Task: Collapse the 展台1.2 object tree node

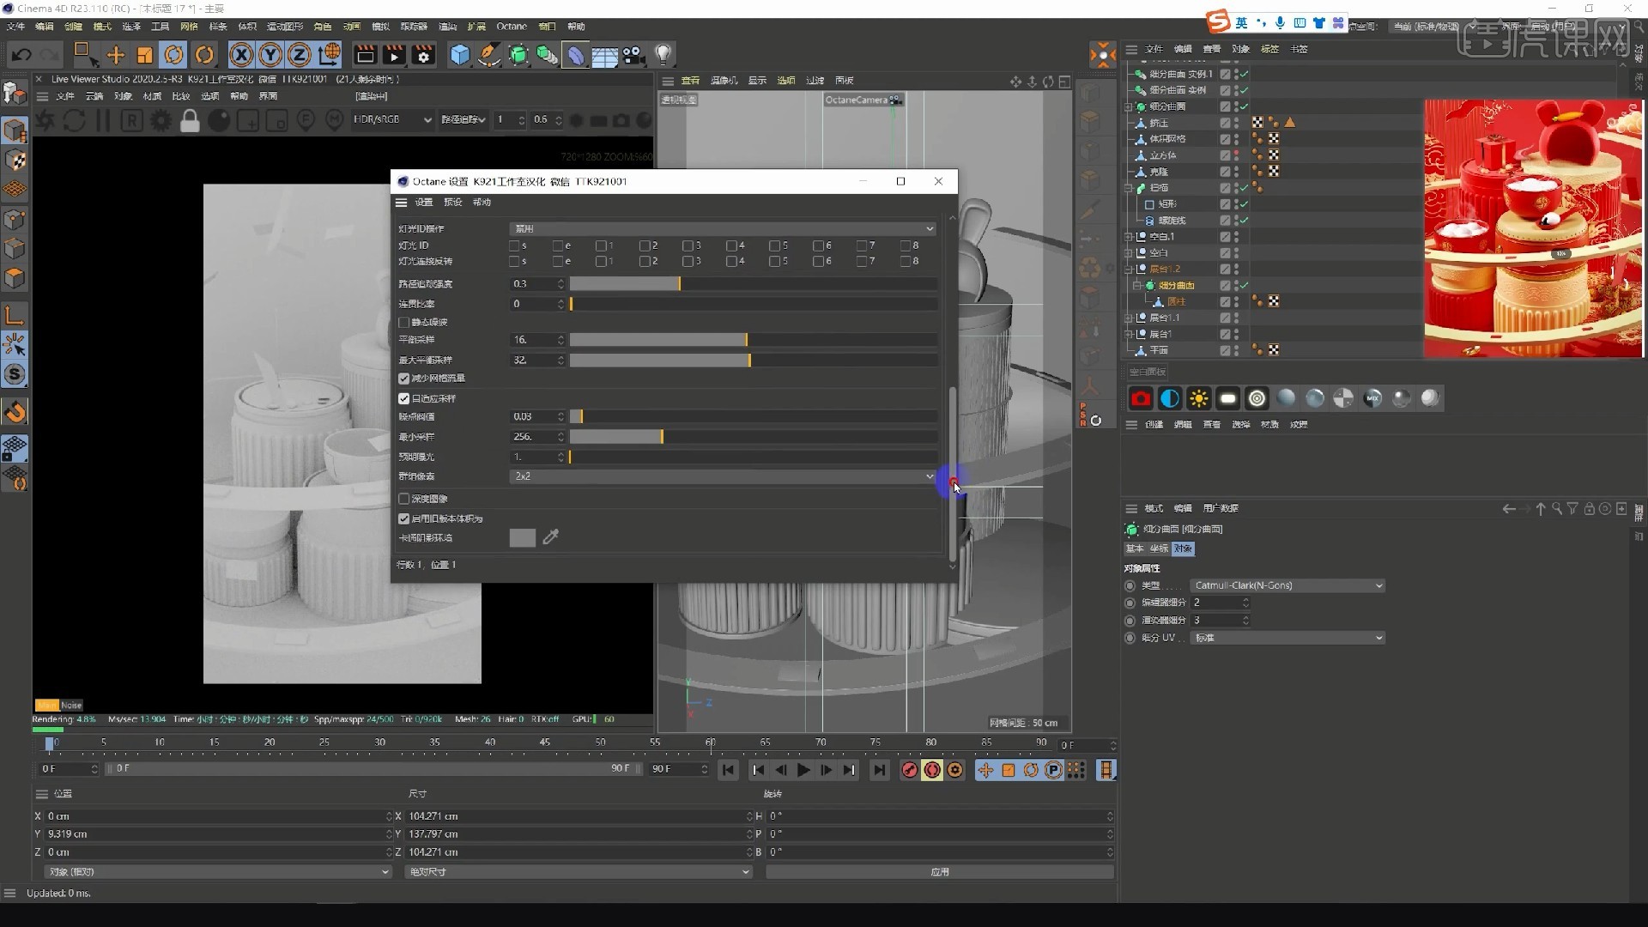Action: click(x=1128, y=270)
